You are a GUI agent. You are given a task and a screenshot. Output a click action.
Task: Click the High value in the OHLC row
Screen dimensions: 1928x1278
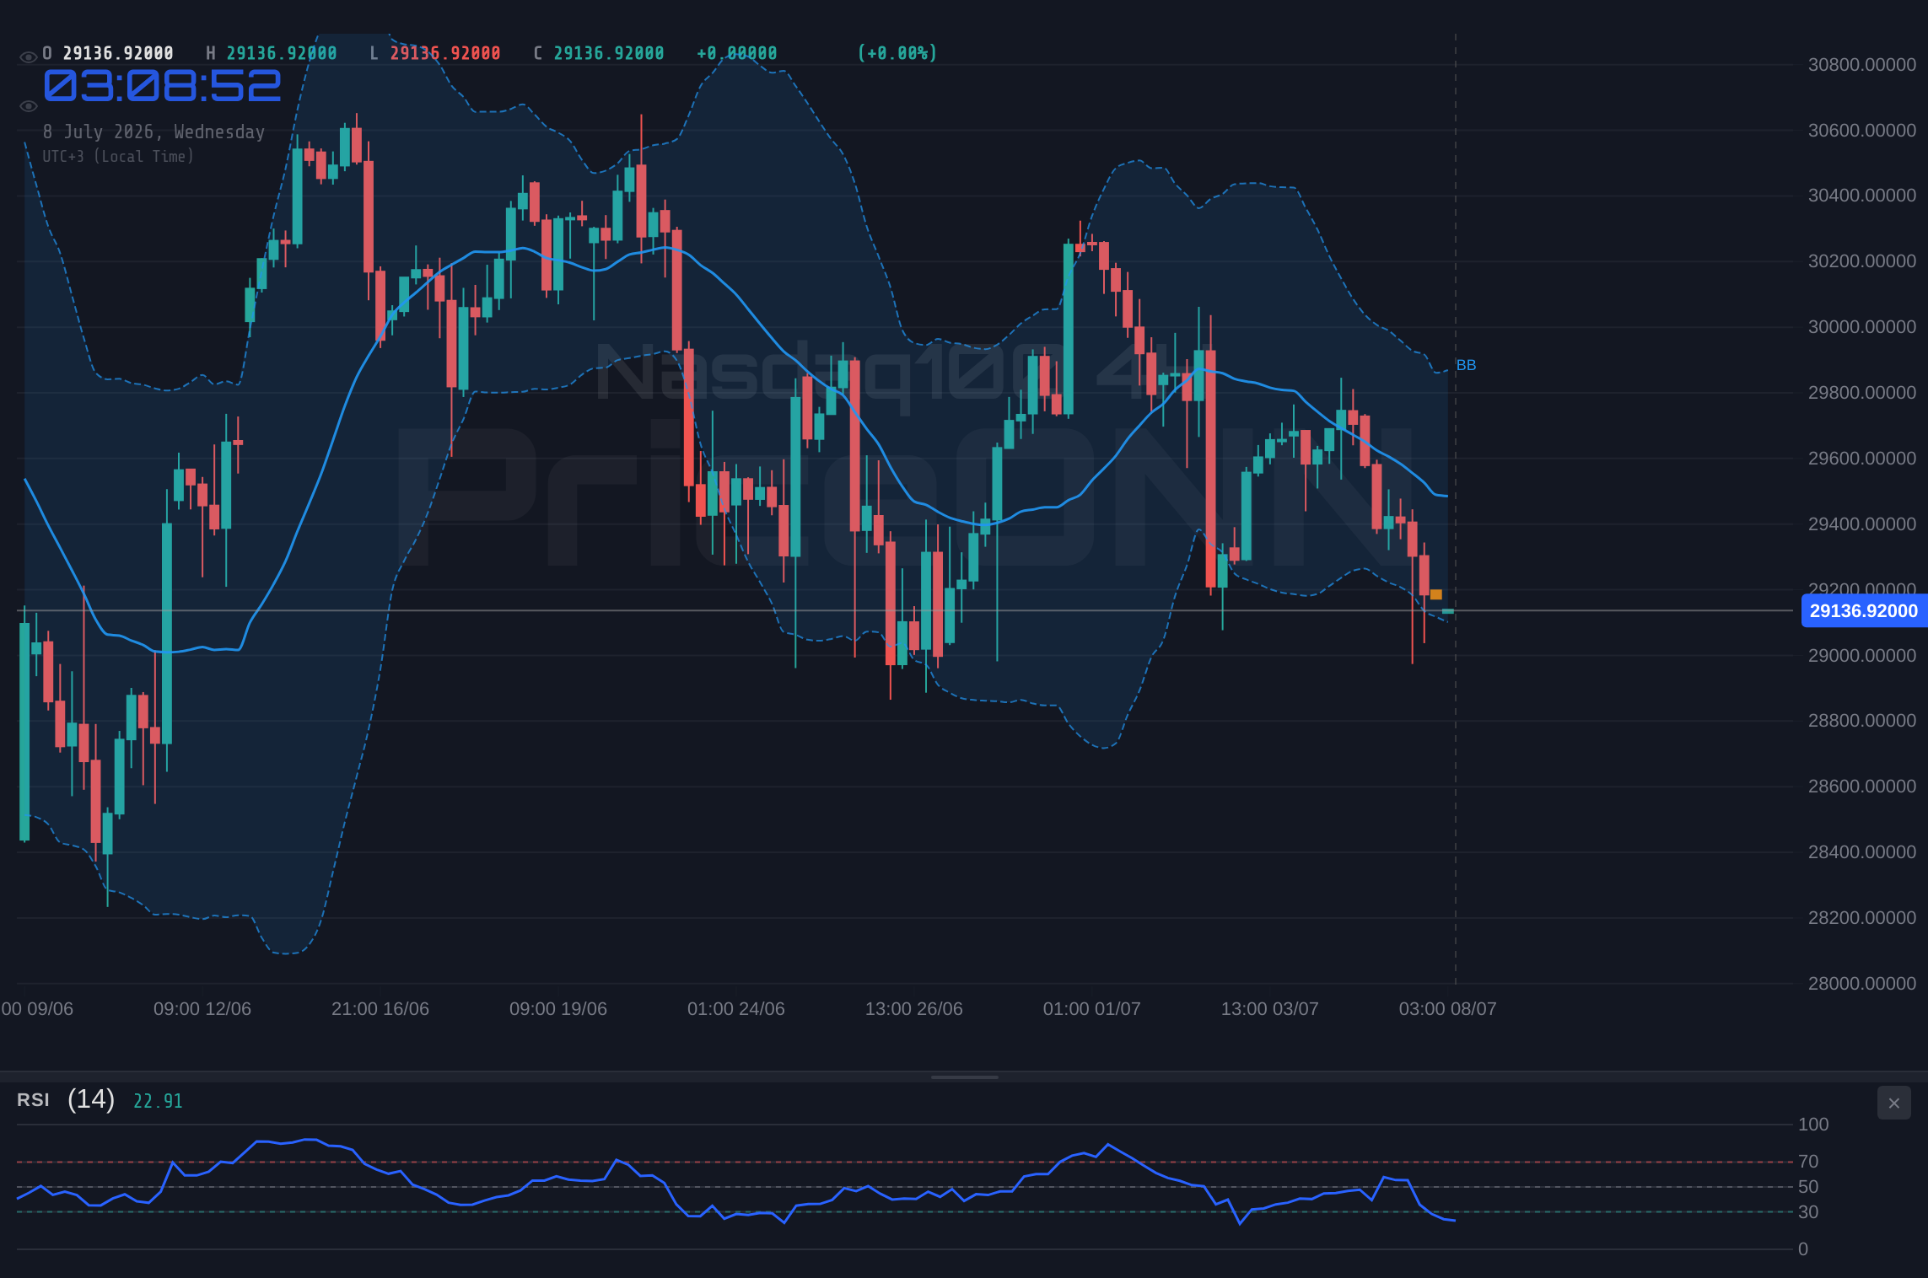(282, 53)
